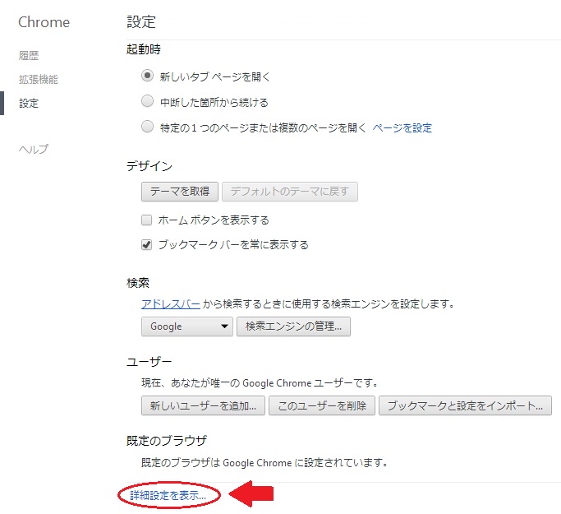The height and width of the screenshot is (514, 561).
Task: Select 特定の1つのページまたは複数のページを開く radio option
Action: 147,127
